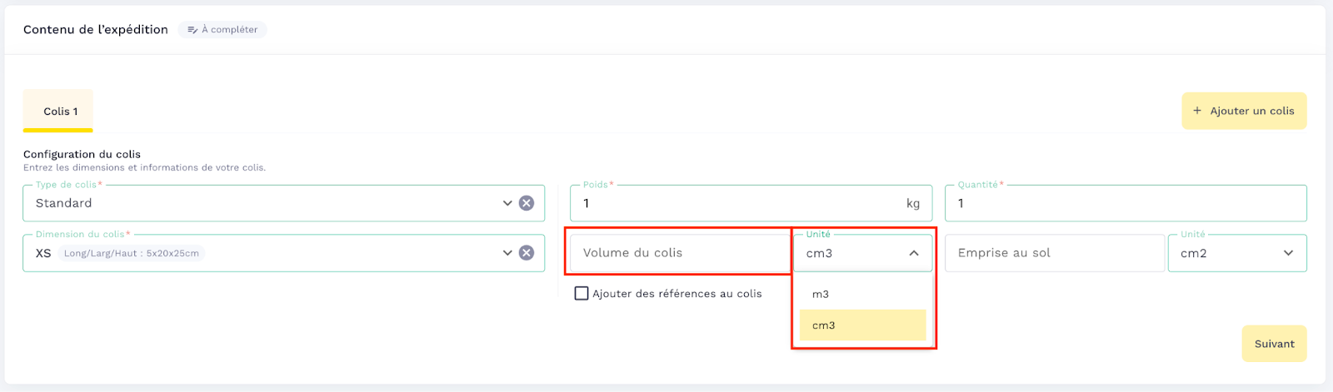The image size is (1333, 392).
Task: Clear the Type de colis selection
Action: pyautogui.click(x=527, y=203)
